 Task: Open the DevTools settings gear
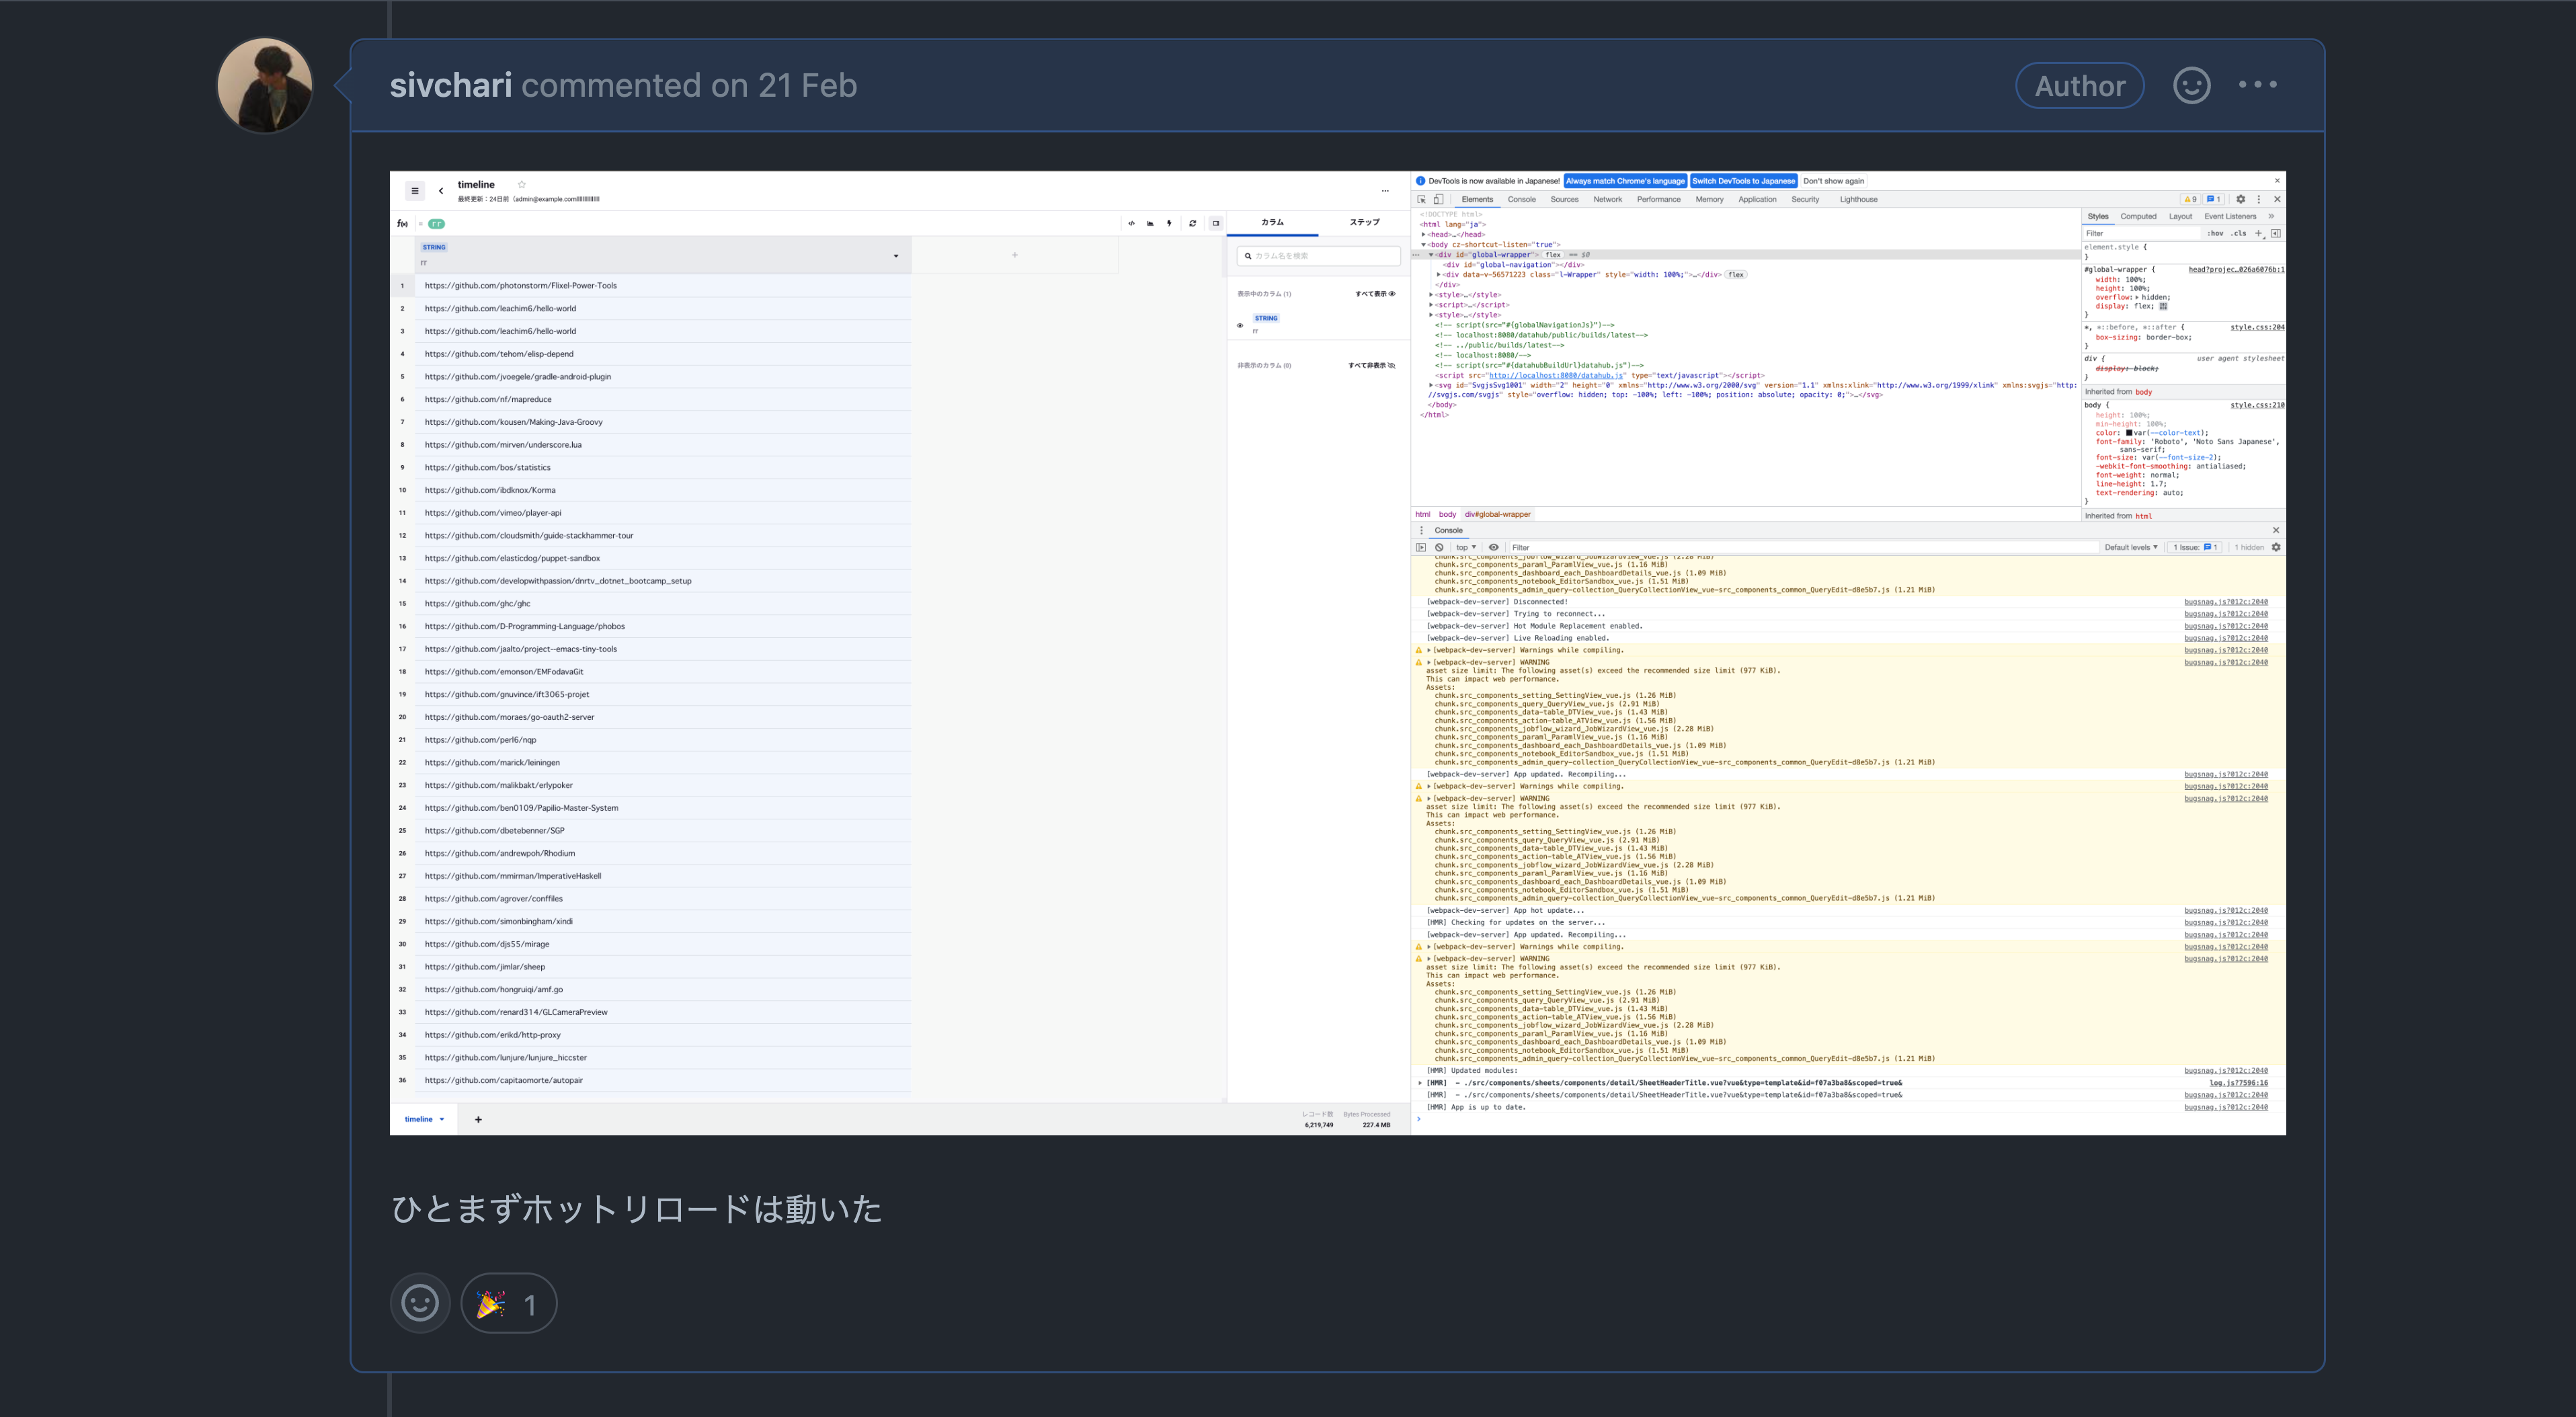2240,199
